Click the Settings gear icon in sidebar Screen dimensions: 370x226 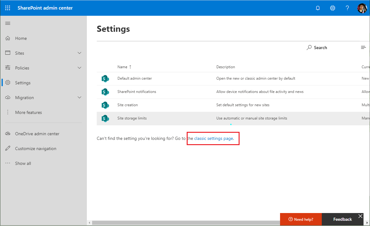click(8, 82)
